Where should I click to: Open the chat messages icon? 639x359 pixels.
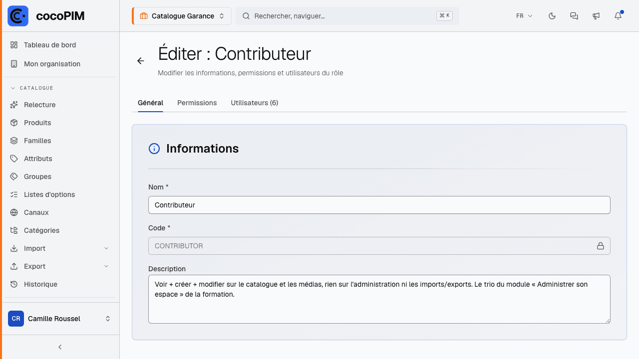(574, 16)
